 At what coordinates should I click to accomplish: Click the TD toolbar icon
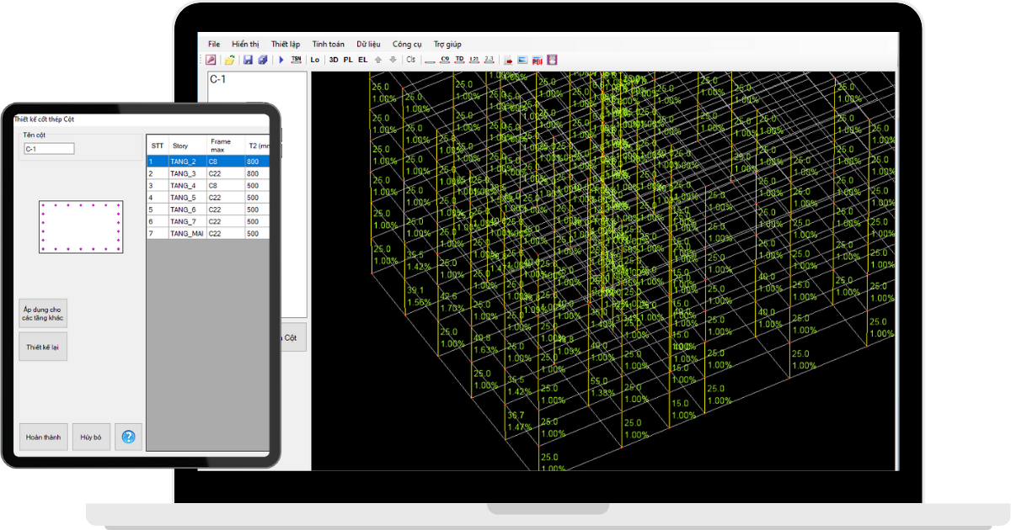[459, 60]
